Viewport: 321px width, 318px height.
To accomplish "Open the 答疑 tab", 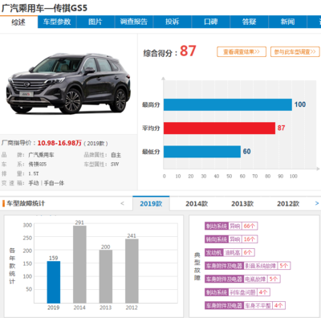I will (x=249, y=22).
